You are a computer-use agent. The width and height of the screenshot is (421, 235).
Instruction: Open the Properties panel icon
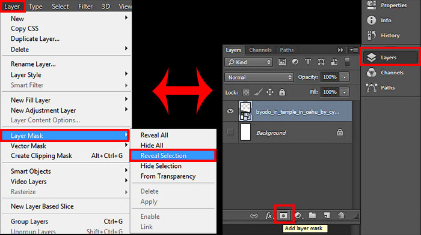372,5
